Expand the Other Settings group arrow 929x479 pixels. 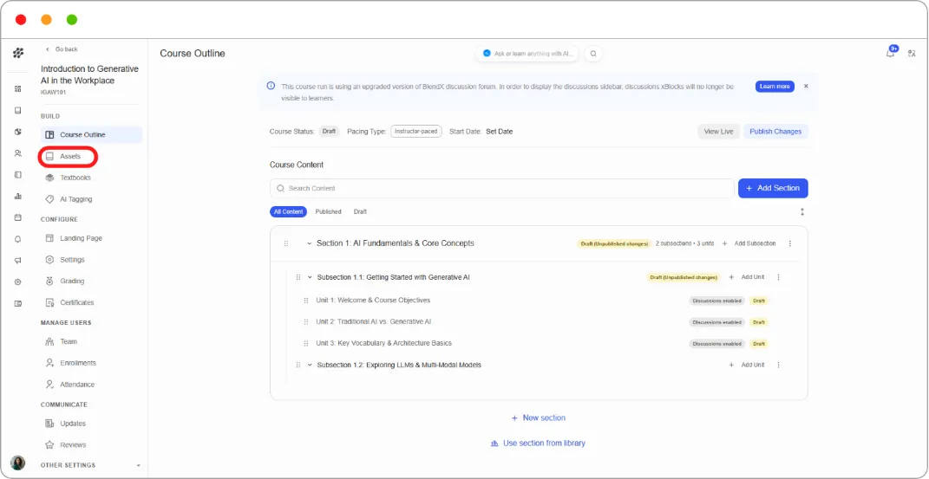[x=139, y=465]
